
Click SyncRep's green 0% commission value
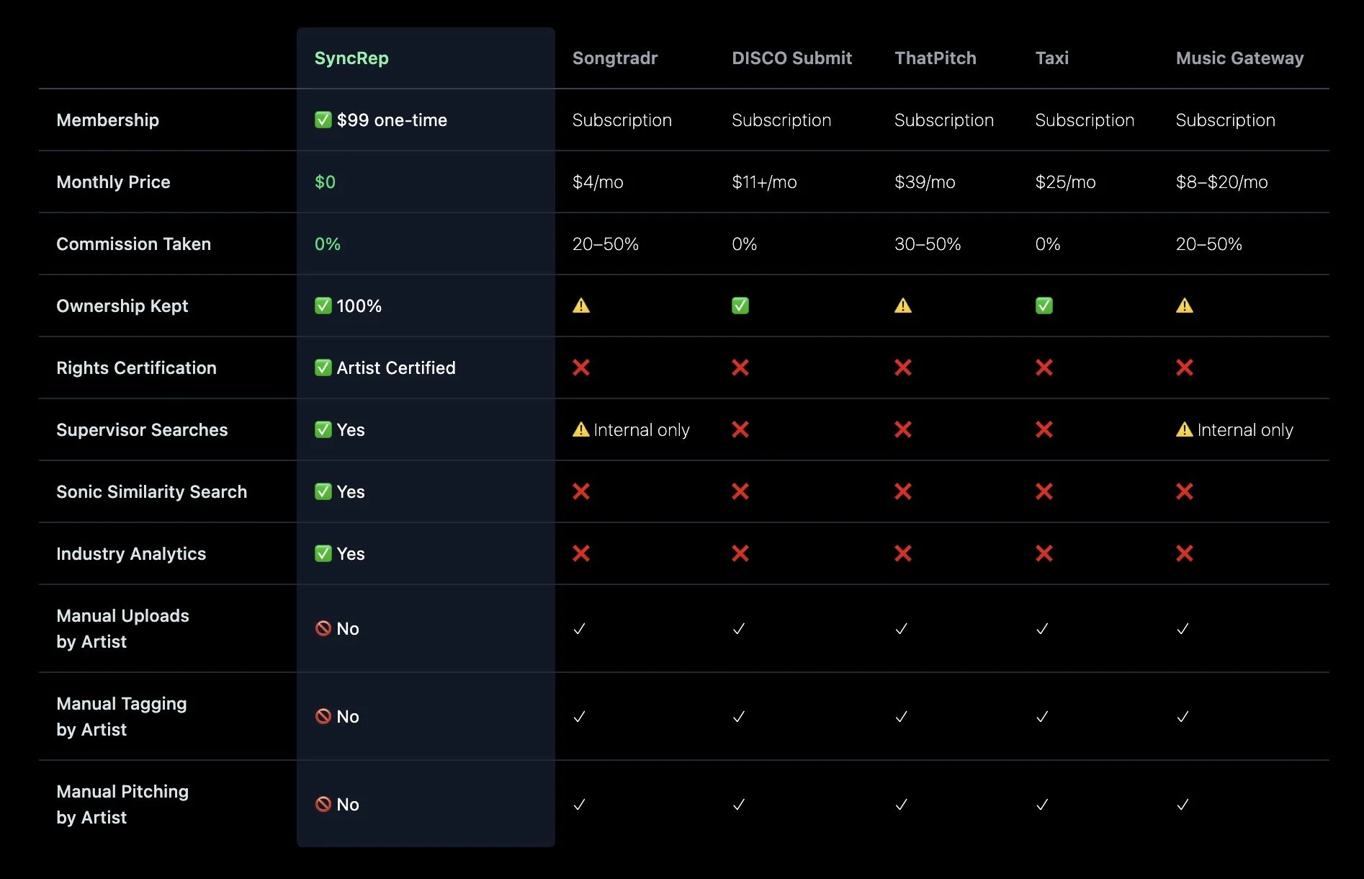pyautogui.click(x=328, y=244)
